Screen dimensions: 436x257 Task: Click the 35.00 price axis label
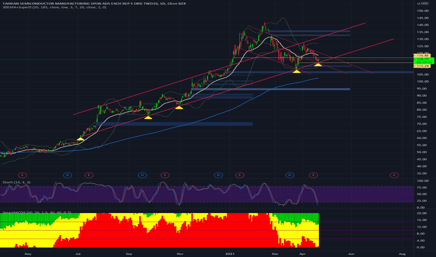pos(422,173)
